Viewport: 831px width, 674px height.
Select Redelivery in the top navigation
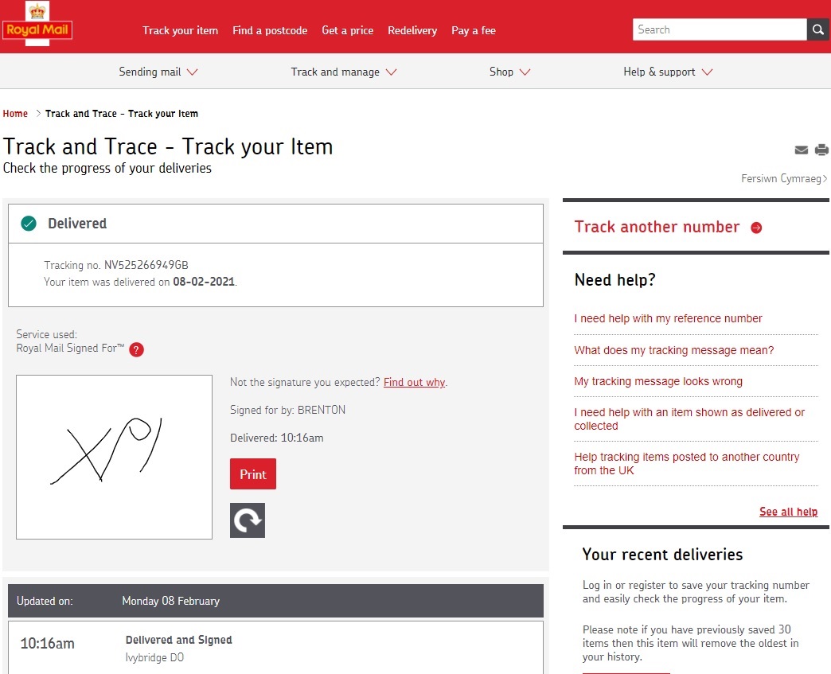click(x=412, y=31)
